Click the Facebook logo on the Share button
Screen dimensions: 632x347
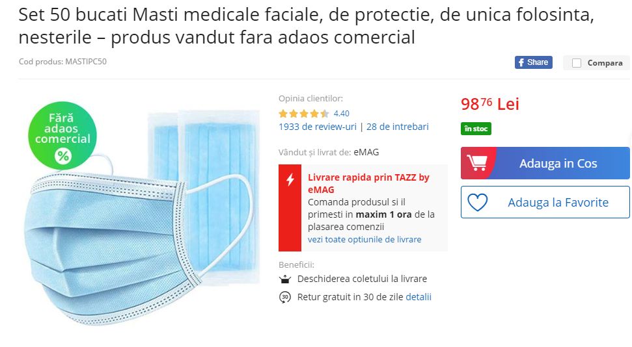coord(521,62)
